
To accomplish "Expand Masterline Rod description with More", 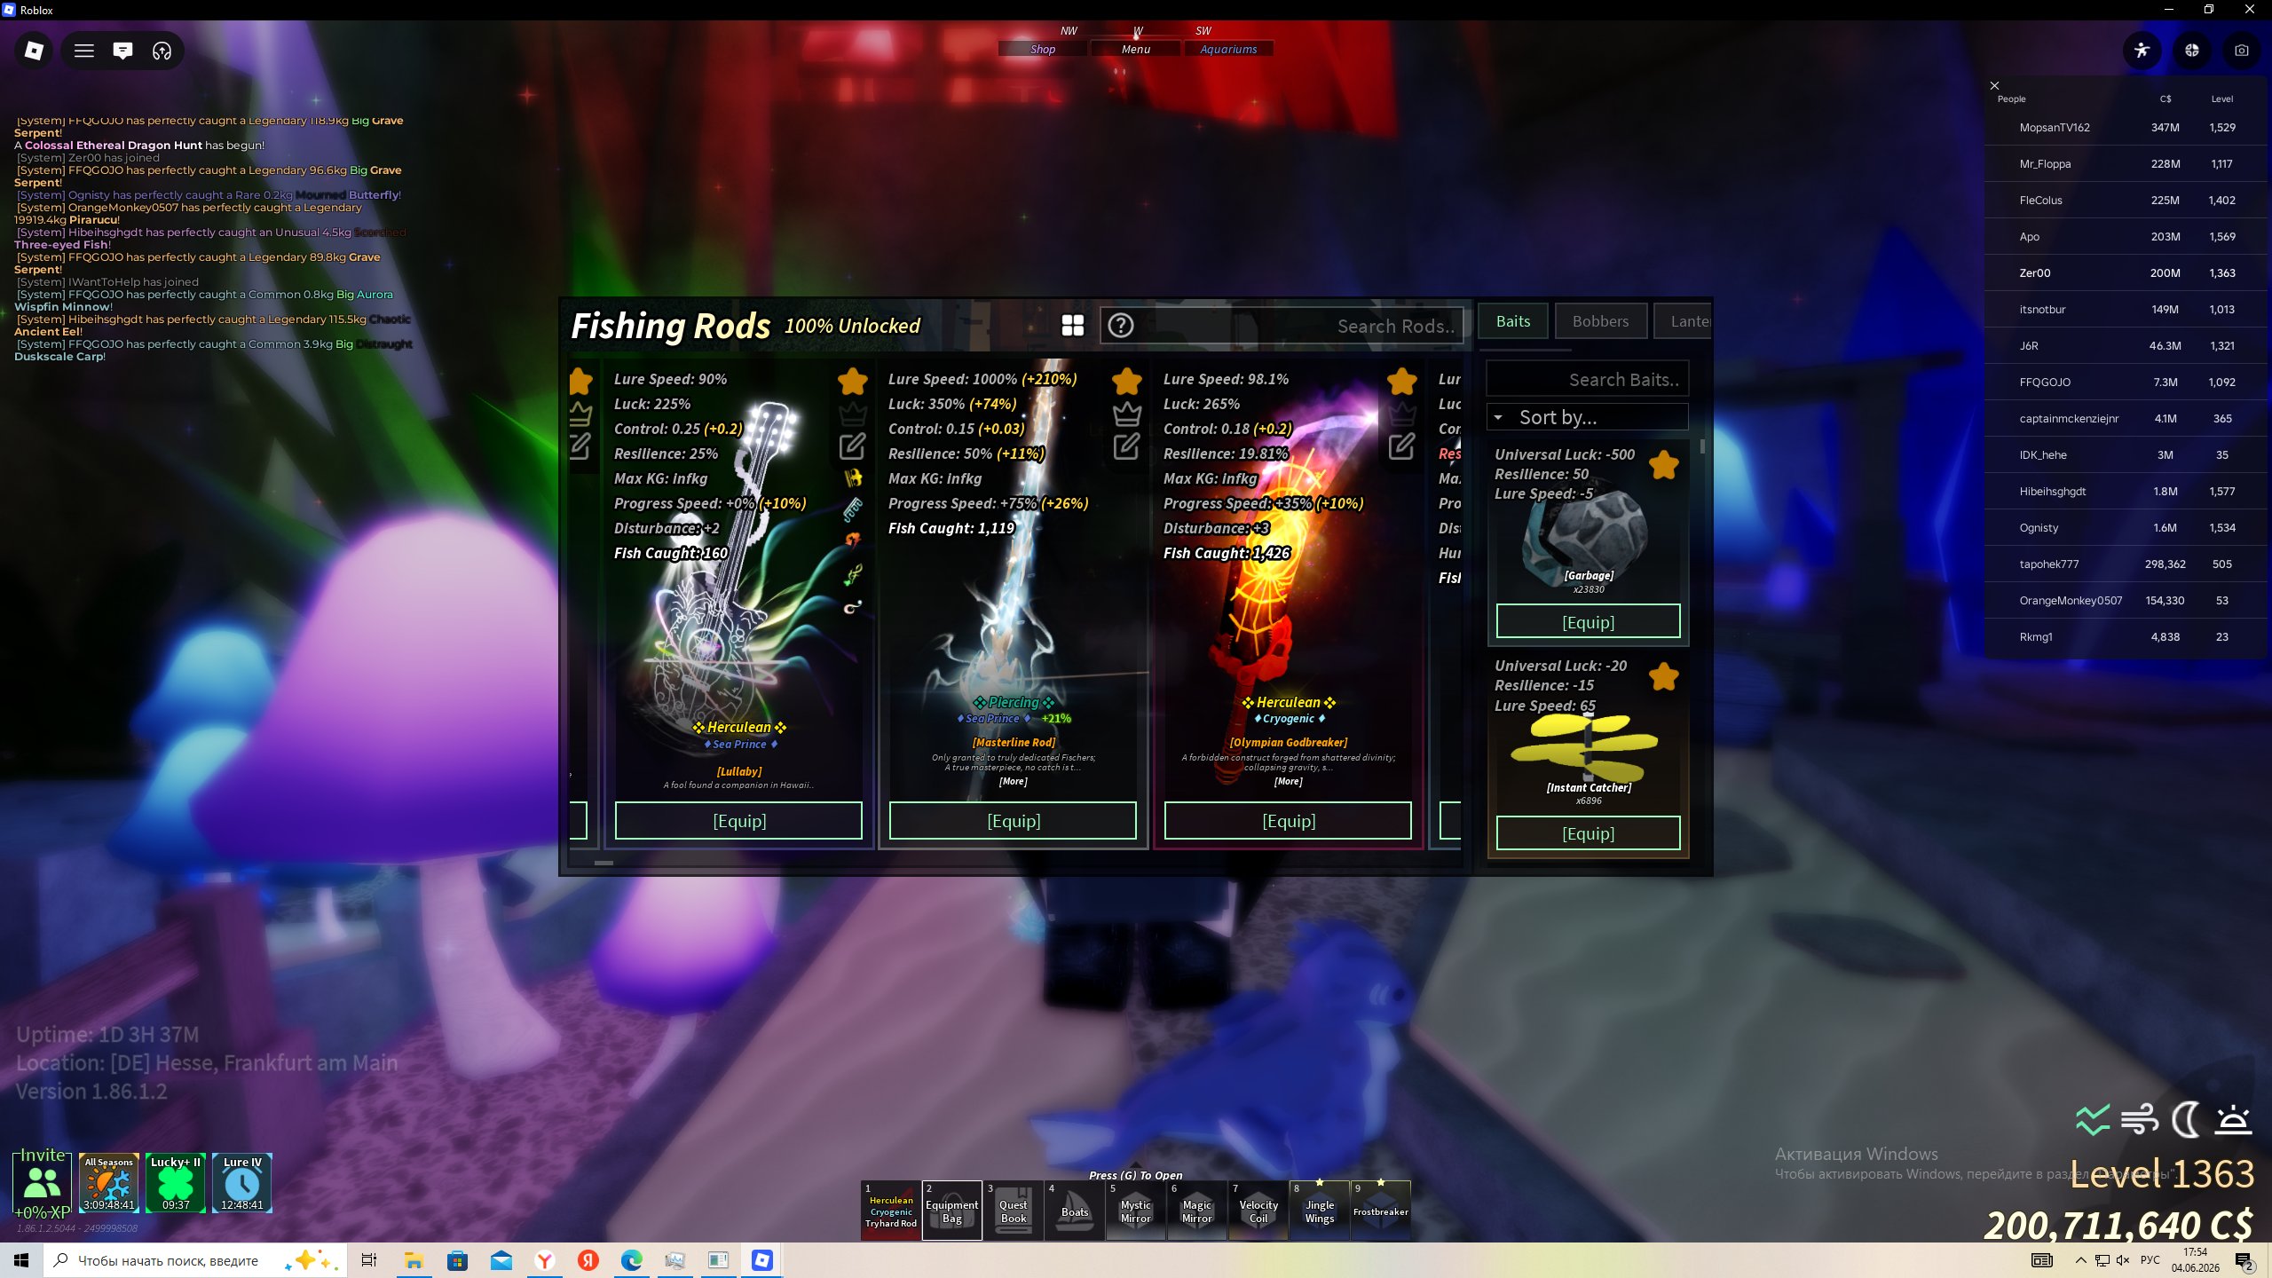I will pos(1014,782).
